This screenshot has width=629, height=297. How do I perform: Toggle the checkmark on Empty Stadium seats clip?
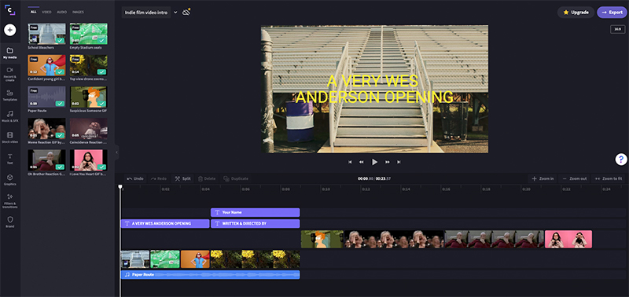102,40
